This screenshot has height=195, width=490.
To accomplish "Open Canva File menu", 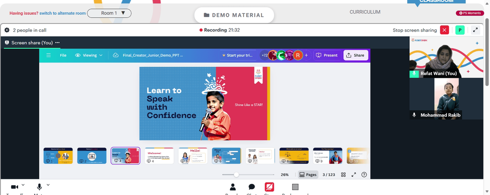I will 63,55.
